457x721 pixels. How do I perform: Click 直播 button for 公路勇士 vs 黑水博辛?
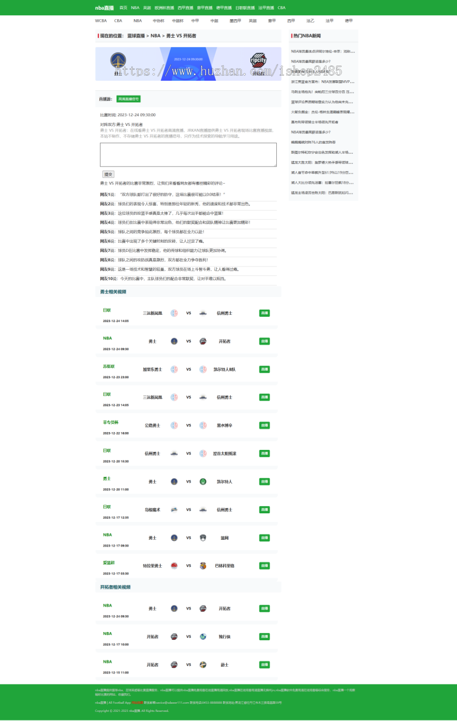point(265,425)
